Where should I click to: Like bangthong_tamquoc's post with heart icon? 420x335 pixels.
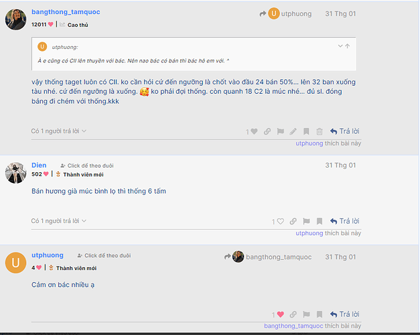coord(254,131)
